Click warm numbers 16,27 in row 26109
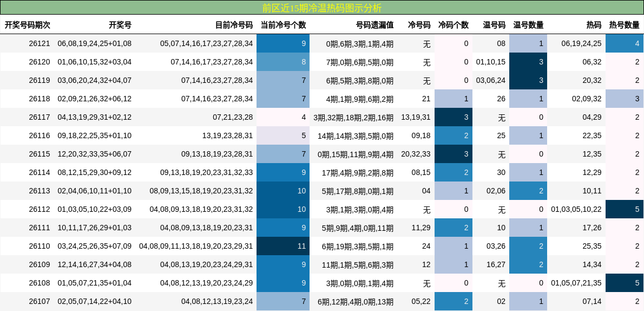 [496, 264]
